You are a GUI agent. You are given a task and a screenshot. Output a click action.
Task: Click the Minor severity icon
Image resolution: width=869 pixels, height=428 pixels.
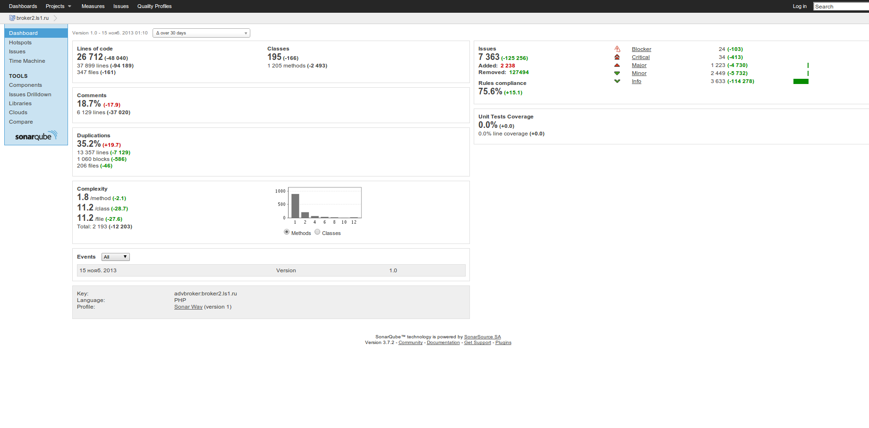[x=617, y=73]
